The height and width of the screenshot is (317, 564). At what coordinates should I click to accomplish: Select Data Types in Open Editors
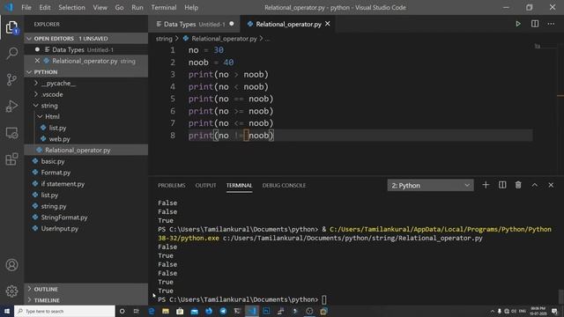tap(86, 49)
